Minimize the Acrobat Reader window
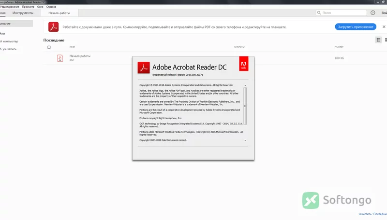This screenshot has width=387, height=220. 378,2
